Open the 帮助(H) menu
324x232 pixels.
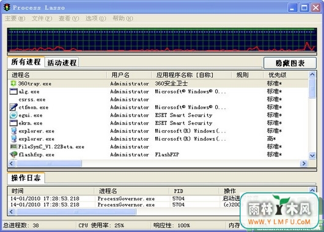coord(123,18)
